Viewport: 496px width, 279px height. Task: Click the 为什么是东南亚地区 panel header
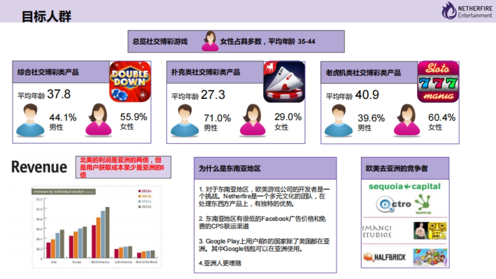click(265, 169)
